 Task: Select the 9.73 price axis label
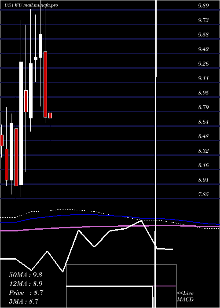click(x=203, y=20)
